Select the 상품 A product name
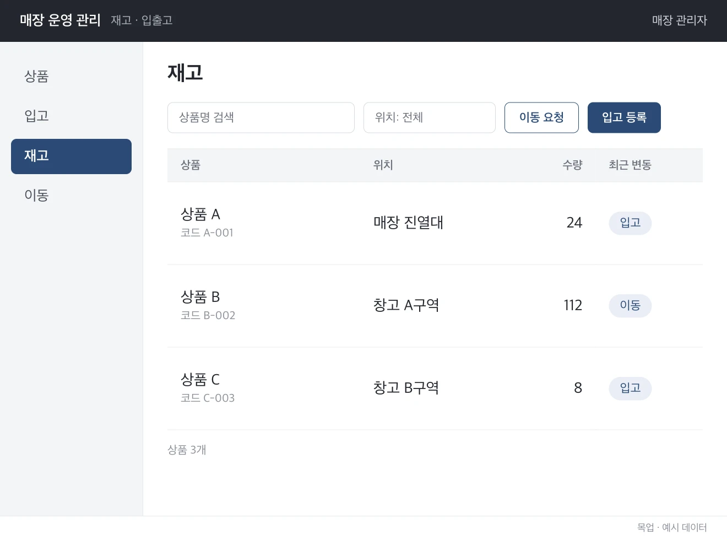This screenshot has width=727, height=540. click(x=200, y=214)
